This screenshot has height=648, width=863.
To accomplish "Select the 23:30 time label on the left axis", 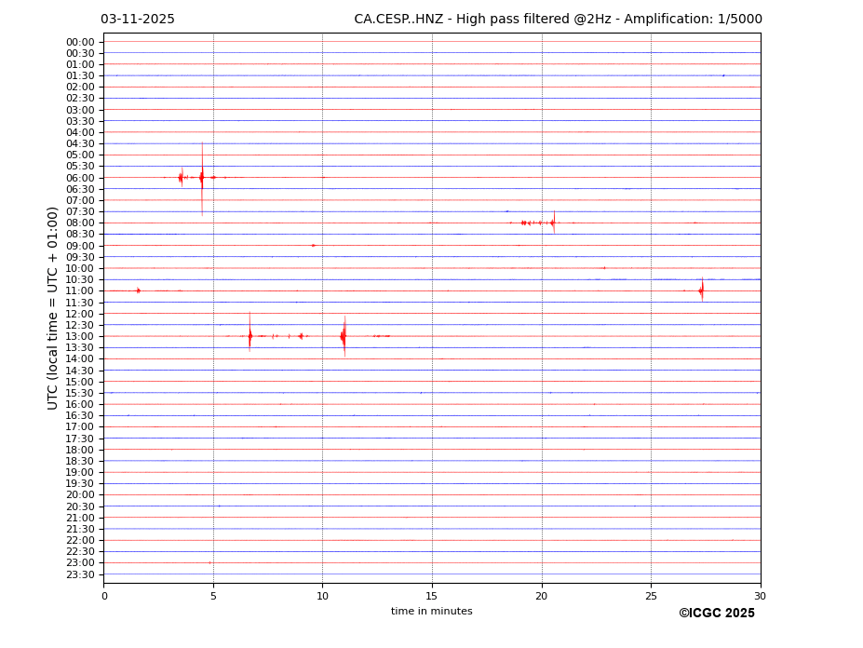I will coord(80,574).
